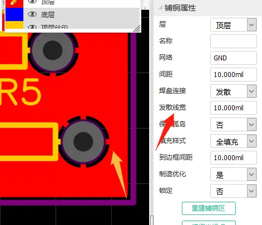Click the 名称 input field
262x225 pixels.
click(234, 42)
